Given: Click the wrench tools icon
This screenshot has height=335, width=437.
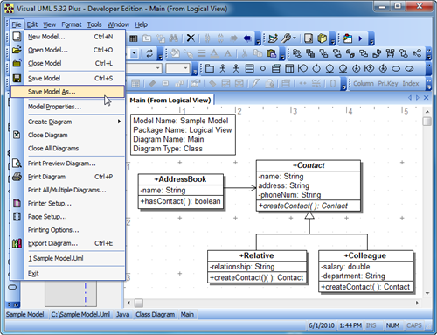Looking at the screenshot, I should (287, 38).
